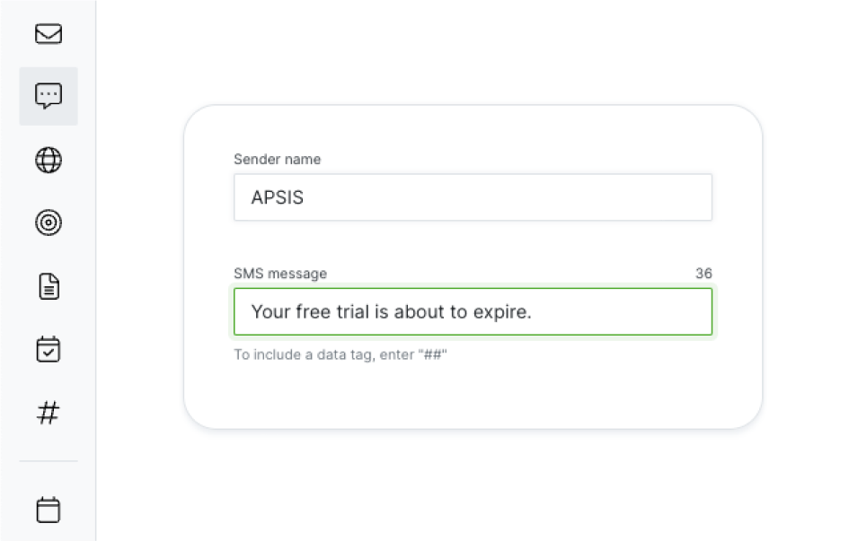Click the "Sender name" label
This screenshot has height=541, width=858.
pos(277,159)
